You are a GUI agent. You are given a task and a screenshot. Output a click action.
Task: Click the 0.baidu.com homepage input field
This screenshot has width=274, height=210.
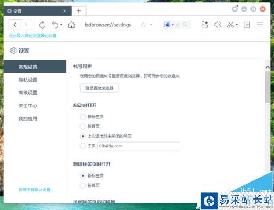[x=139, y=146]
